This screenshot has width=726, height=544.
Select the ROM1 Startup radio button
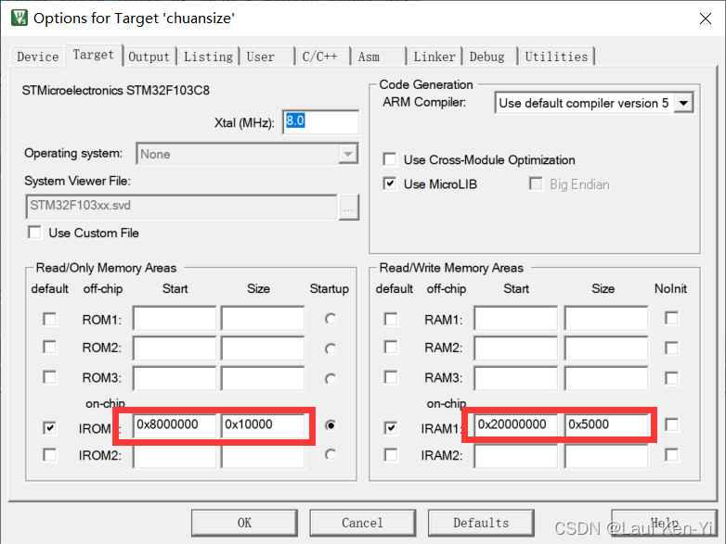(x=331, y=319)
